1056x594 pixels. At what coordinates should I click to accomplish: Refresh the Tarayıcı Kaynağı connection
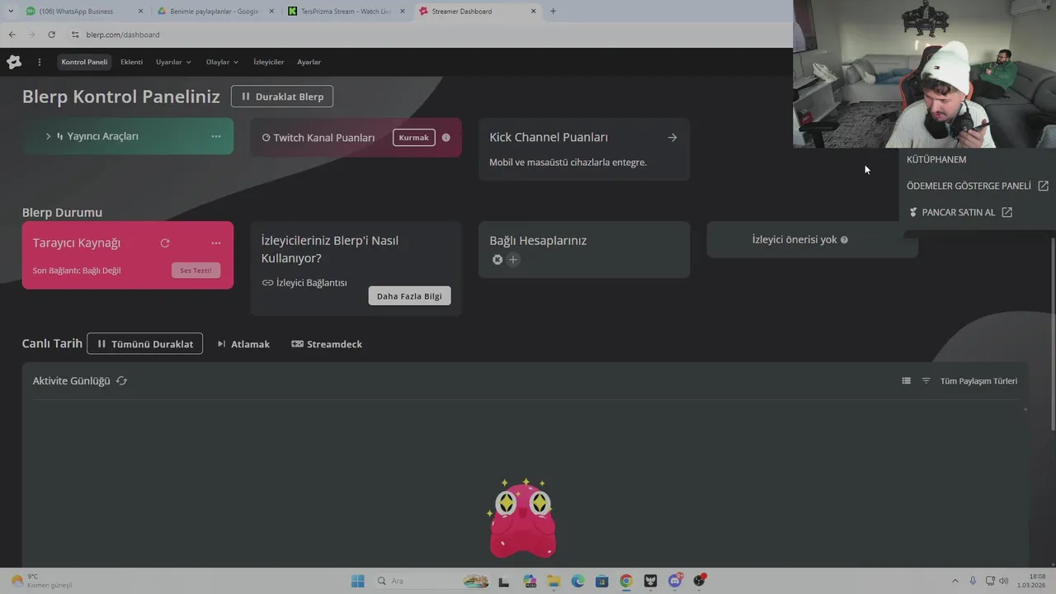coord(165,243)
